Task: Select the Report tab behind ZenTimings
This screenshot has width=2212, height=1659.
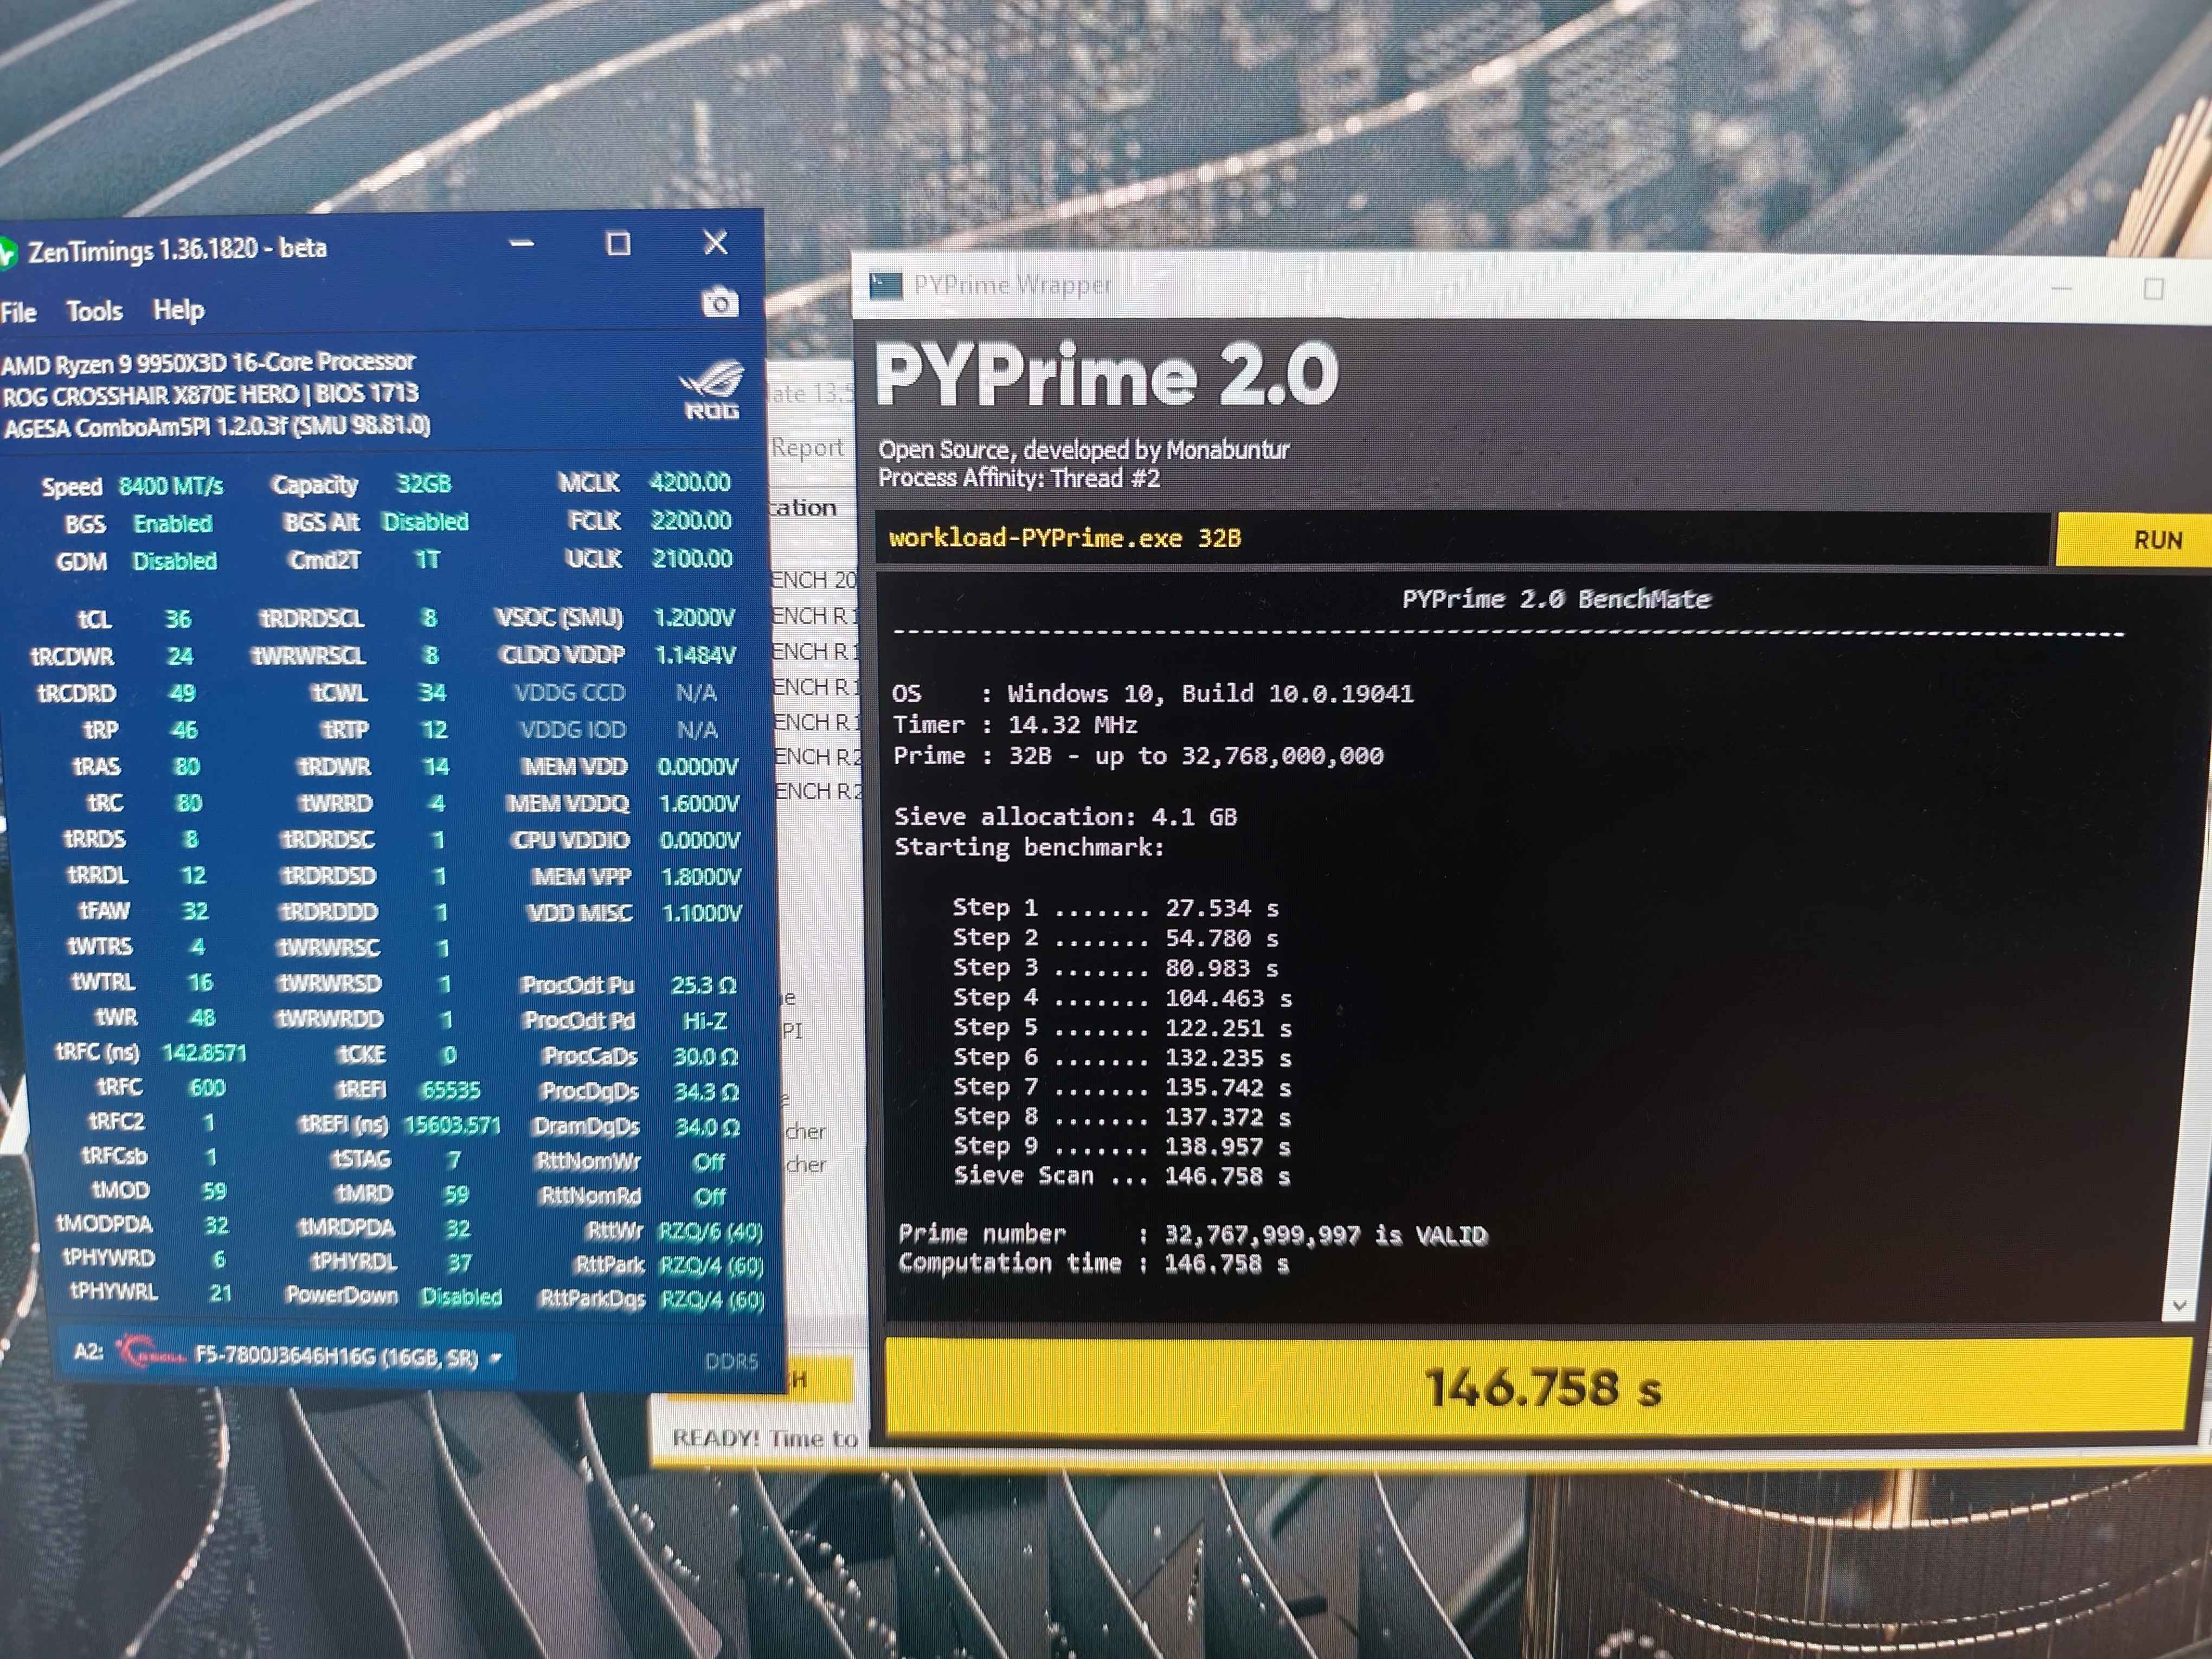Action: pos(808,448)
